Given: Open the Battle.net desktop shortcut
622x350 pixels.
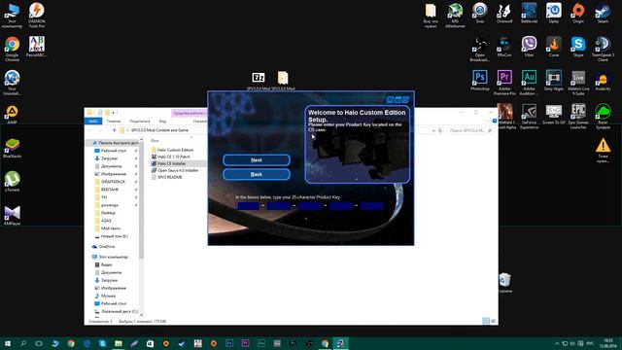Looking at the screenshot, I should (529, 13).
